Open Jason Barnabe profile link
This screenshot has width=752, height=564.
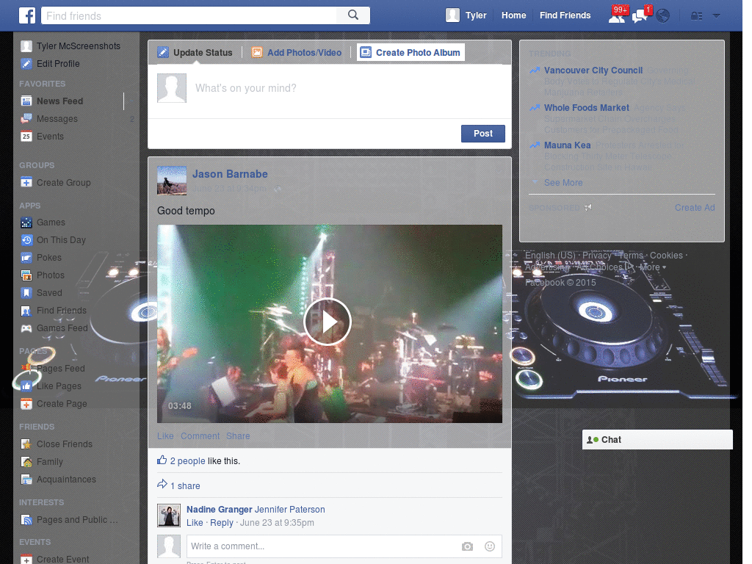[230, 174]
